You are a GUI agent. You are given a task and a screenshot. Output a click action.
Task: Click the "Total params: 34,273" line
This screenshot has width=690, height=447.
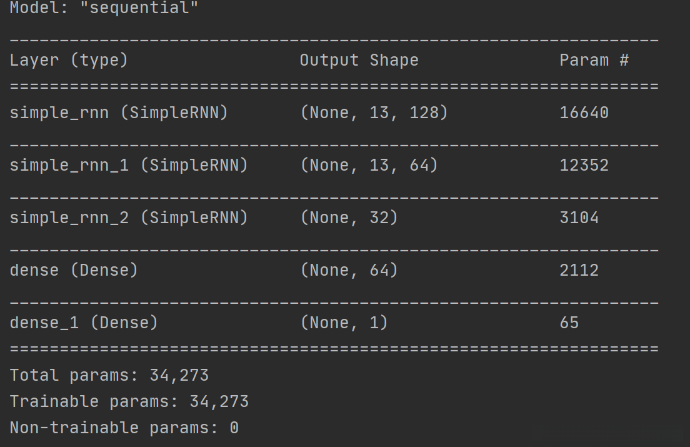[109, 376]
